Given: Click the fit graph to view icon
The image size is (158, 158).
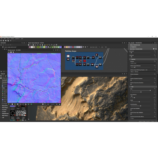Looking at the screenshot, I should 29,45.
